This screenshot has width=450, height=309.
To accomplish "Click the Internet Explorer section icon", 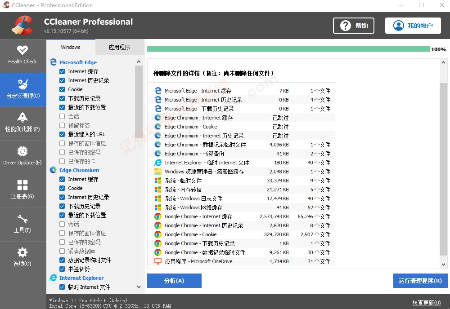I will (53, 278).
